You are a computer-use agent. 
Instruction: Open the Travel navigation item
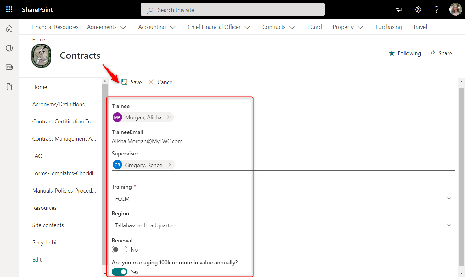point(420,27)
